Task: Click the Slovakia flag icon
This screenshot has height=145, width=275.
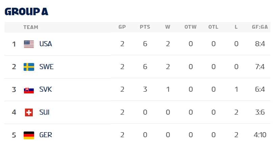Action: tap(29, 90)
